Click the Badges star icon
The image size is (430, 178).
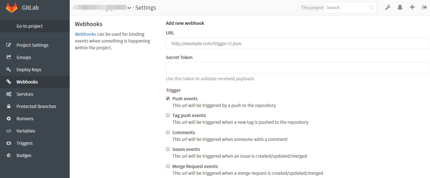point(9,155)
